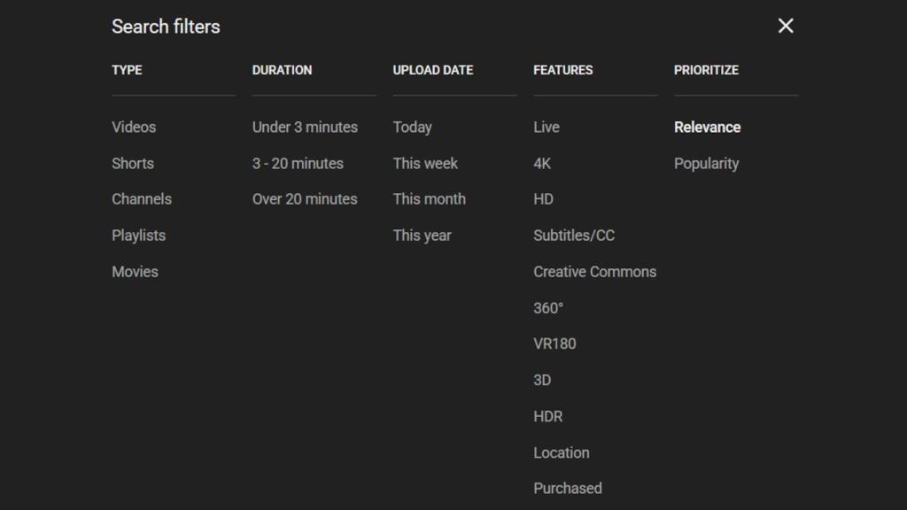Close the Search filters dialog
This screenshot has width=907, height=510.
coord(785,26)
